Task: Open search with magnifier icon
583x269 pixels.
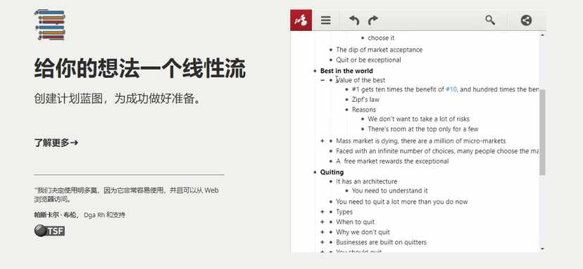Action: (490, 20)
